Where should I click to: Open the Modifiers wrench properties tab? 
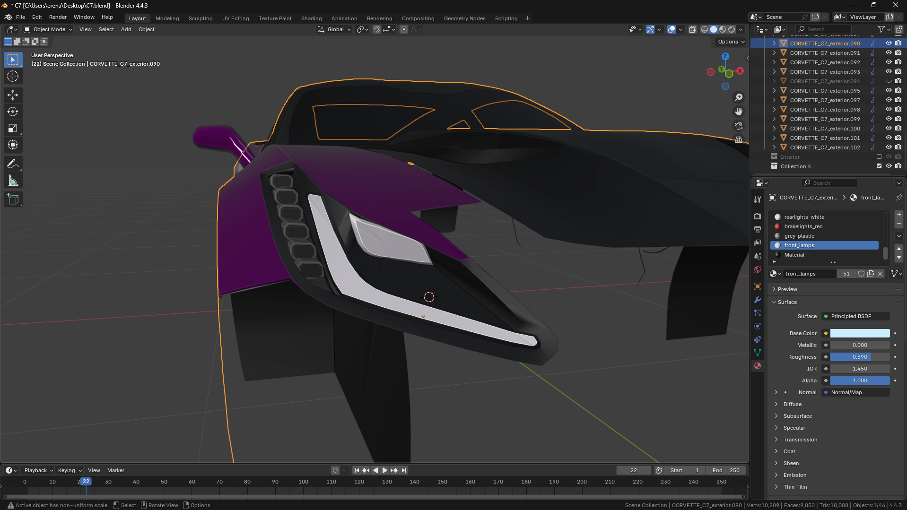click(x=758, y=300)
